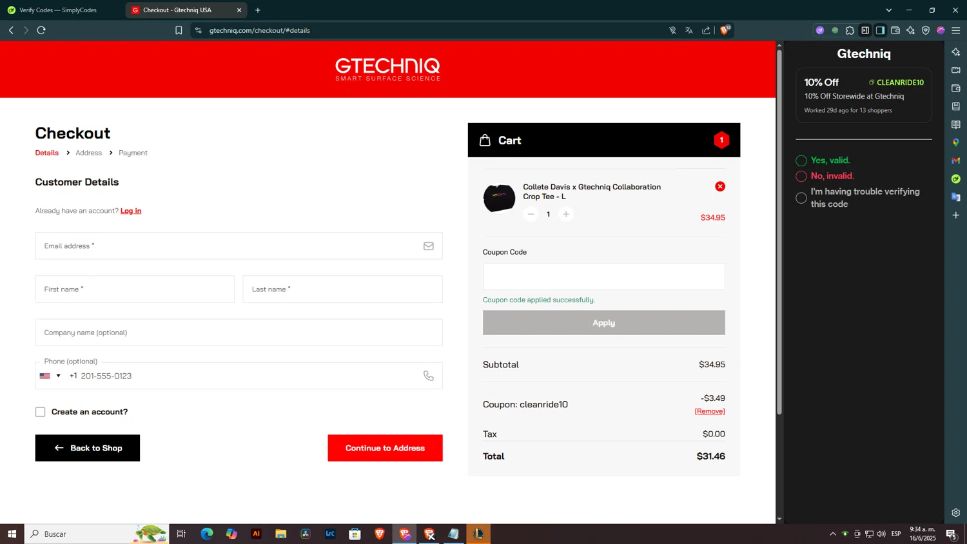967x544 pixels.
Task: Focus the First name field
Action: pyautogui.click(x=135, y=289)
